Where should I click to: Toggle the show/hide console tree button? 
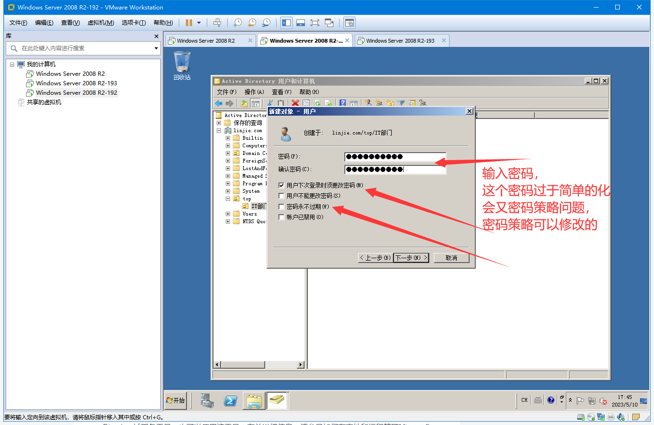[x=255, y=103]
